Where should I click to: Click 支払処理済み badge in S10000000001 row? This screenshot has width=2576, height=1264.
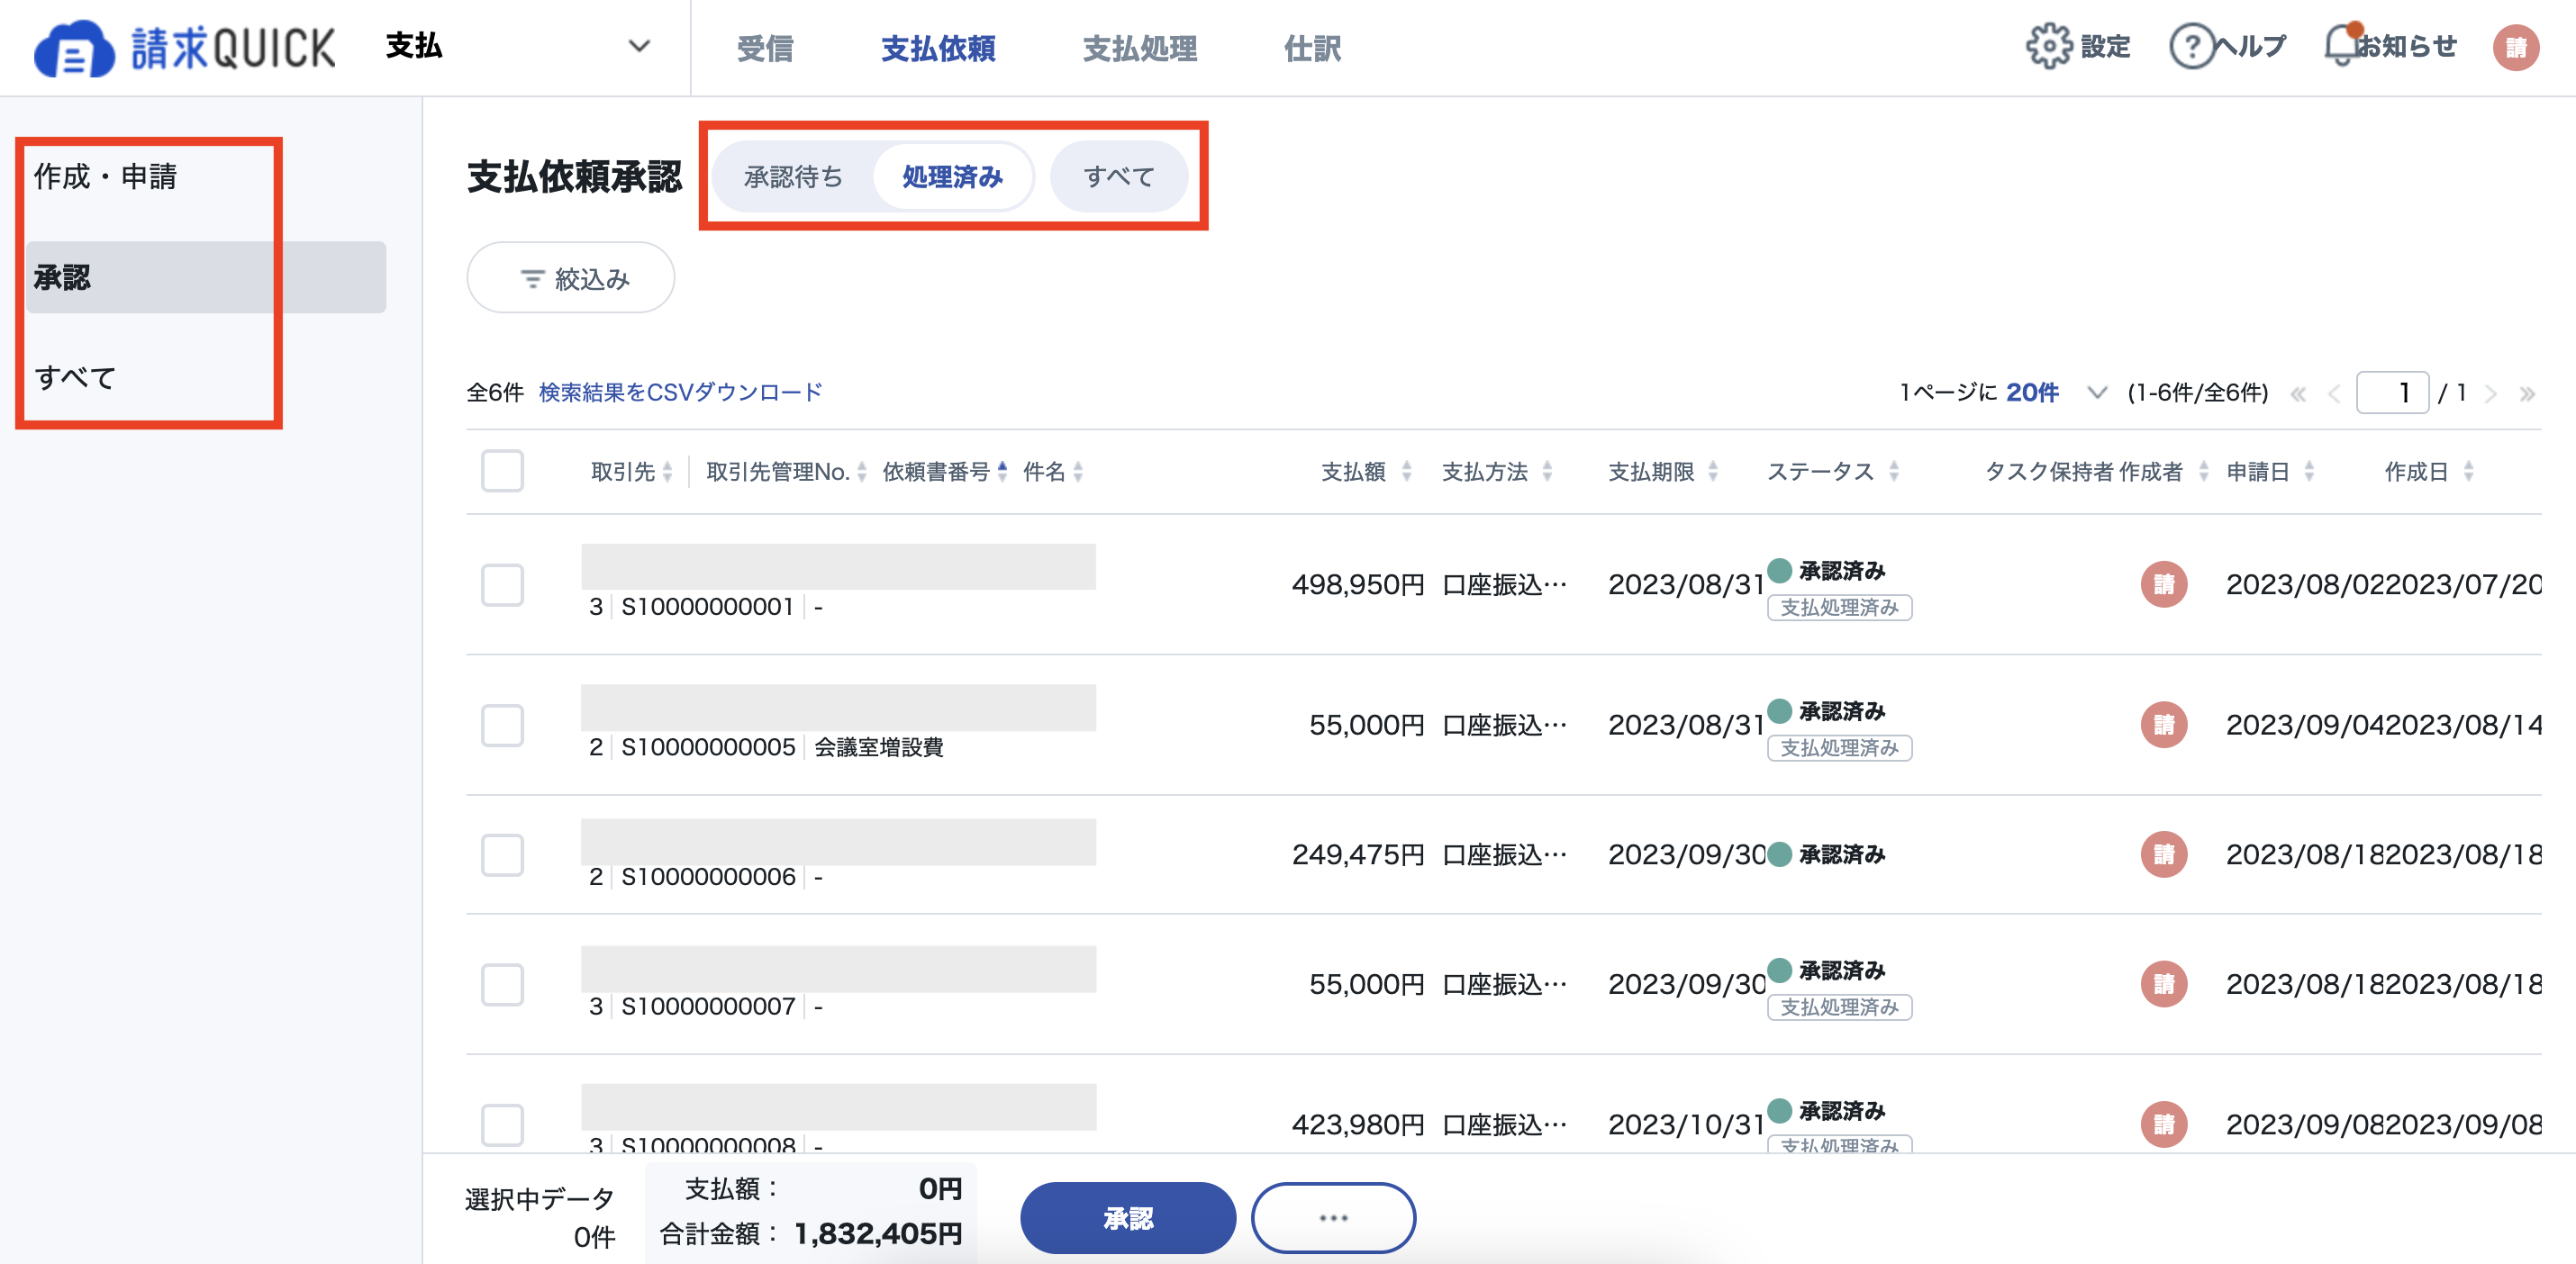[1839, 608]
